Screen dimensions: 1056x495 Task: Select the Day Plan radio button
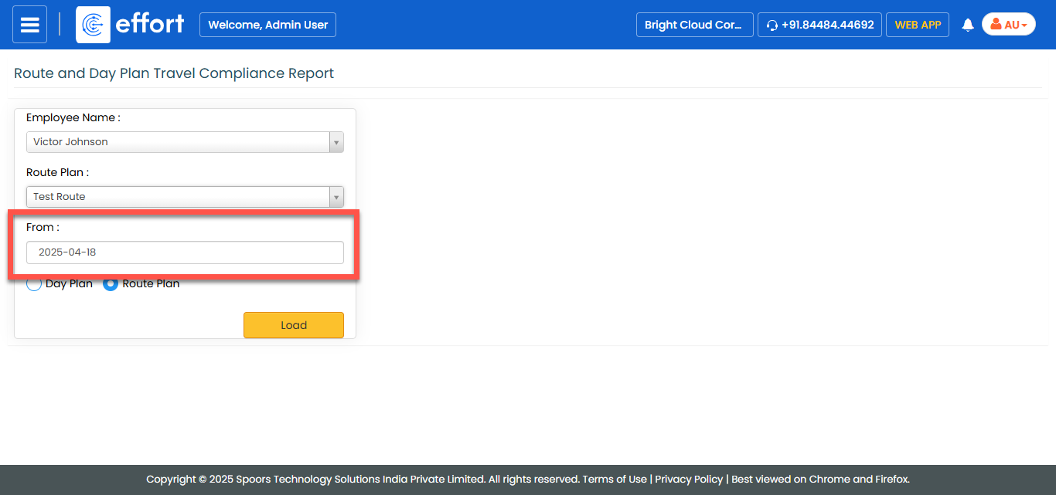pos(34,283)
